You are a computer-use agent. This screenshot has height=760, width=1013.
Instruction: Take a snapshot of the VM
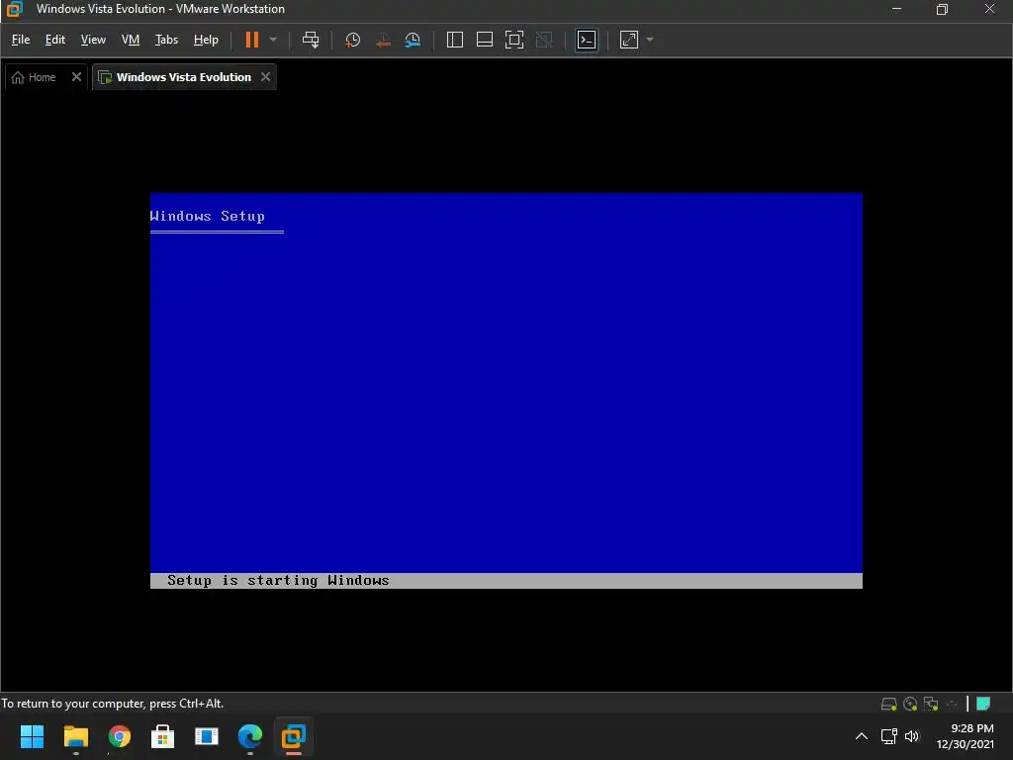pos(353,40)
